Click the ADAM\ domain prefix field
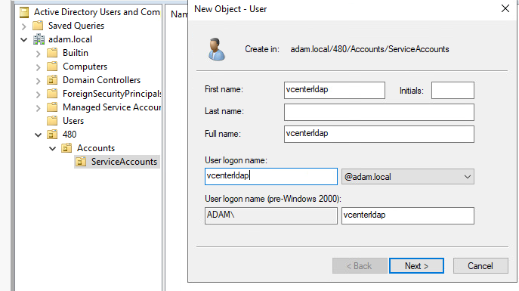This screenshot has height=291, width=519. coord(271,215)
